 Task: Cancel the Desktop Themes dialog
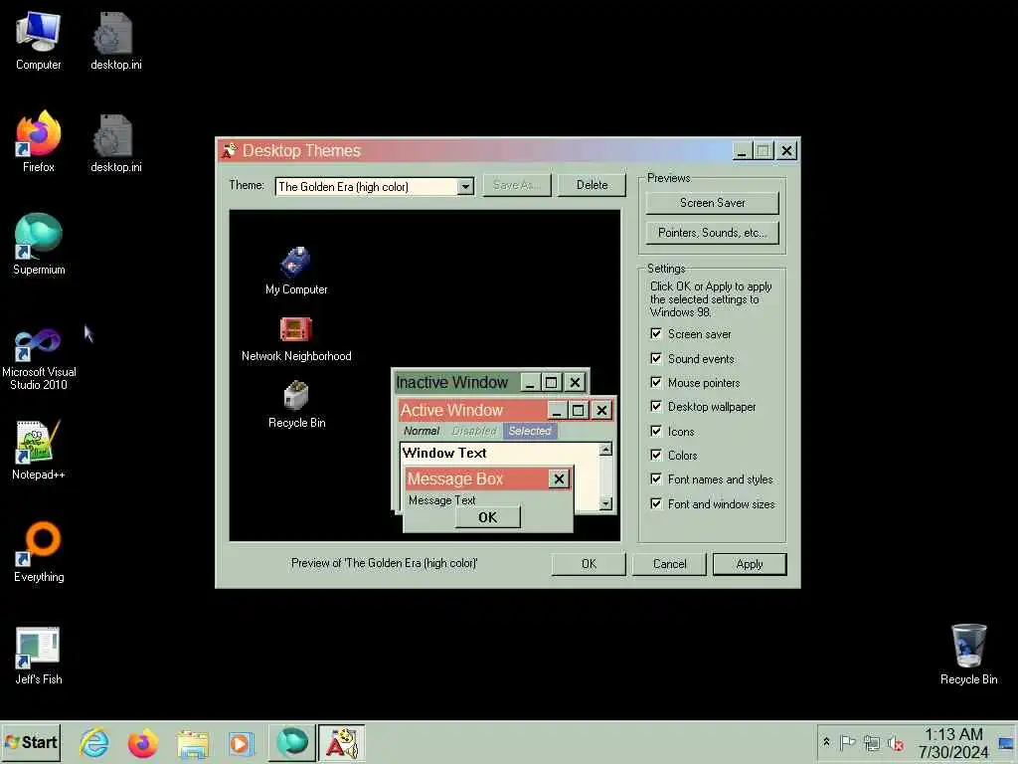click(669, 564)
